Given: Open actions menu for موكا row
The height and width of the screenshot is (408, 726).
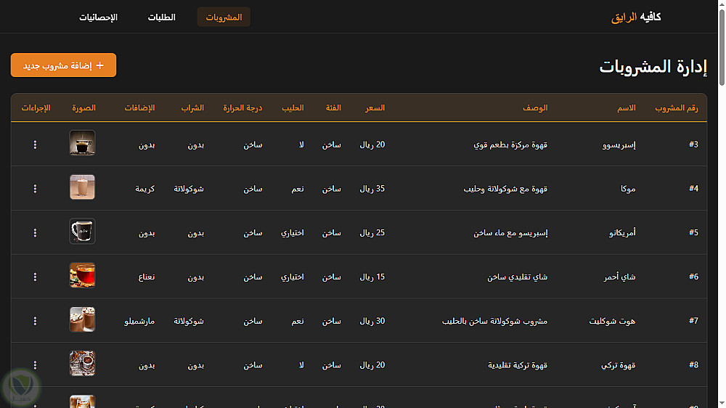Looking at the screenshot, I should tap(35, 189).
